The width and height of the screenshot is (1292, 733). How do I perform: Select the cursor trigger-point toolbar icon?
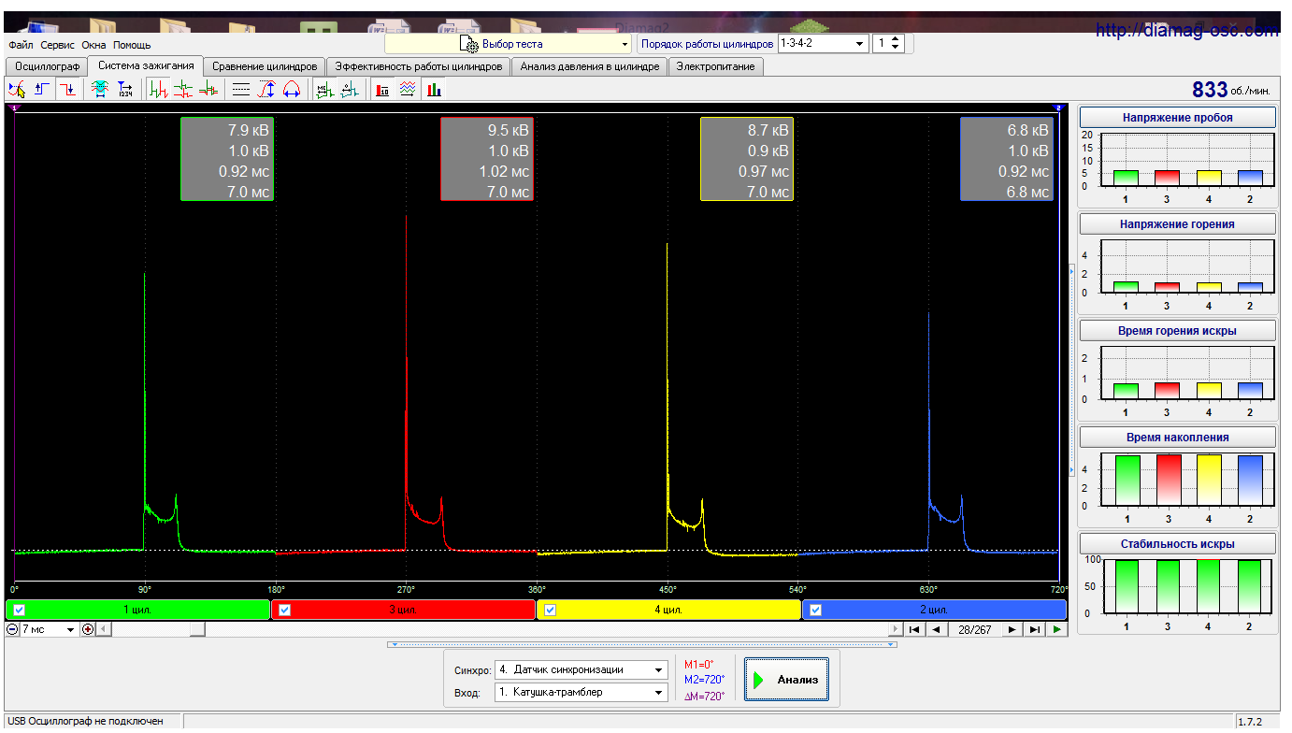click(17, 90)
